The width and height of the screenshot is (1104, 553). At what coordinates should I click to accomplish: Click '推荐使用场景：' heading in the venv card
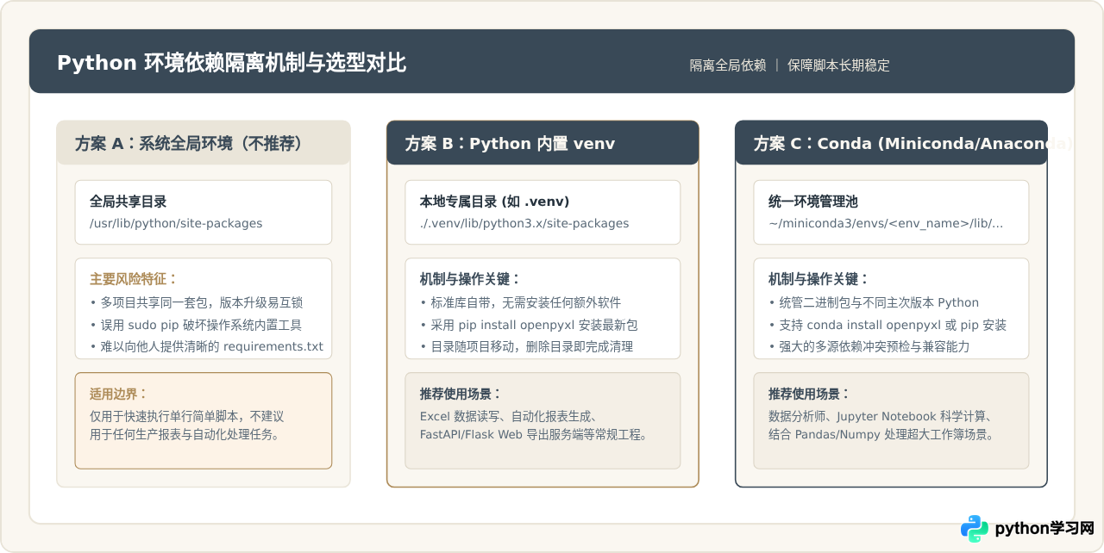(x=461, y=394)
